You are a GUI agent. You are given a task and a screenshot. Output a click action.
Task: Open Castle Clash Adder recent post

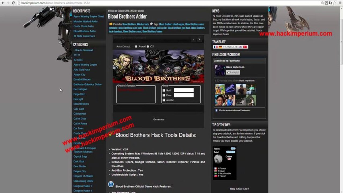pyautogui.click(x=84, y=26)
